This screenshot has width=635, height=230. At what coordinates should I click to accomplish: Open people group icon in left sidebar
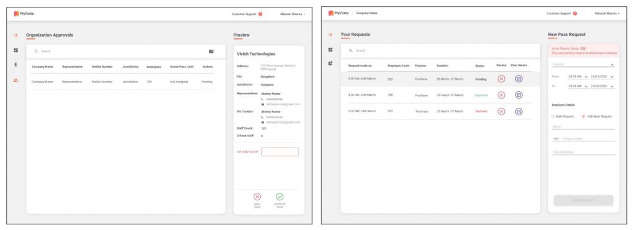16,80
